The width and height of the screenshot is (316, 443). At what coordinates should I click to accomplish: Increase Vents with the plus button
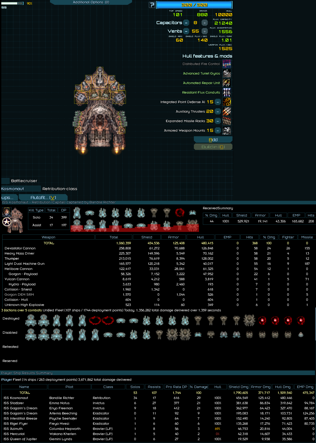coord(205,31)
